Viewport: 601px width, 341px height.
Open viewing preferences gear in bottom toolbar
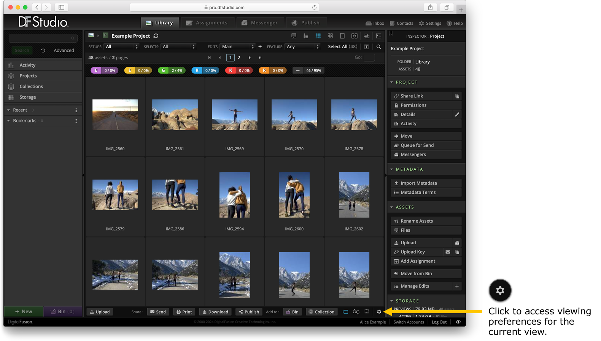[379, 312]
